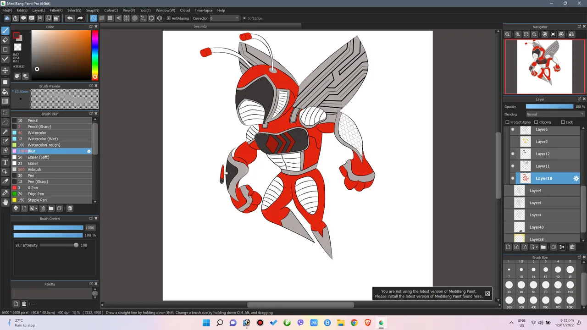Toggle visibility of Layer10
The height and width of the screenshot is (330, 587).
pyautogui.click(x=513, y=178)
